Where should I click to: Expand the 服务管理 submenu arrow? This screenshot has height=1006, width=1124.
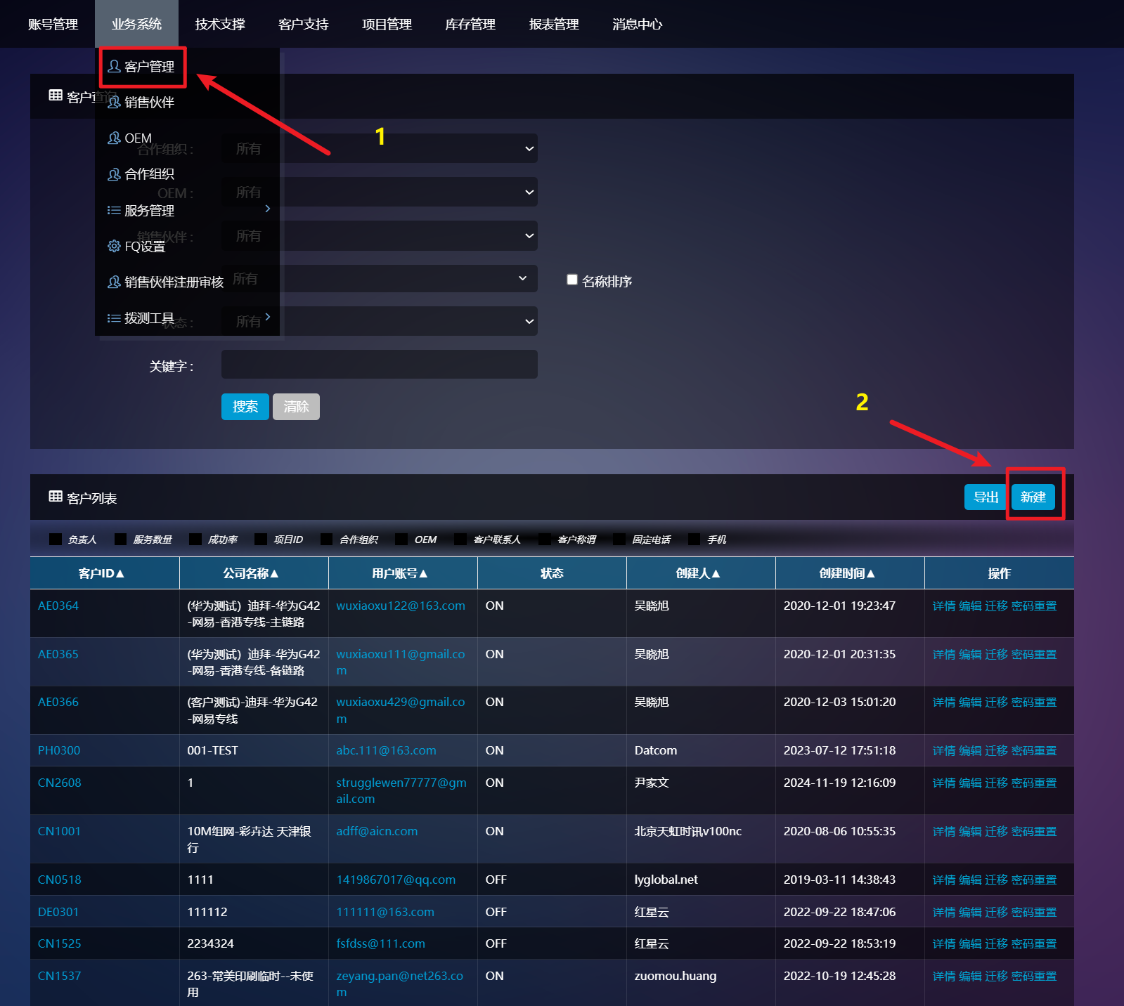(268, 209)
